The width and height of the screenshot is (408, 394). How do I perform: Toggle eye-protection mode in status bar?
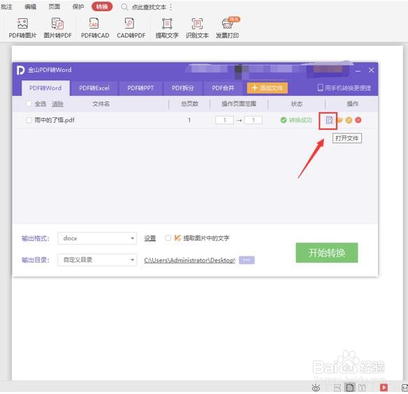(x=316, y=388)
